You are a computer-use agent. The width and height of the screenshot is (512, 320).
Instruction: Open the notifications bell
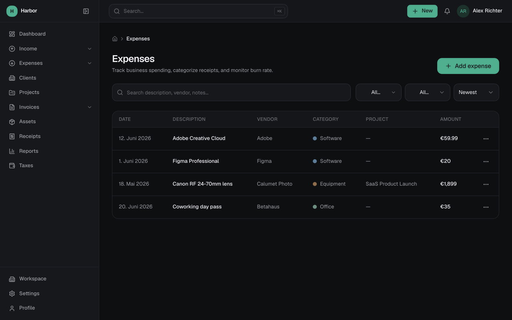(447, 11)
